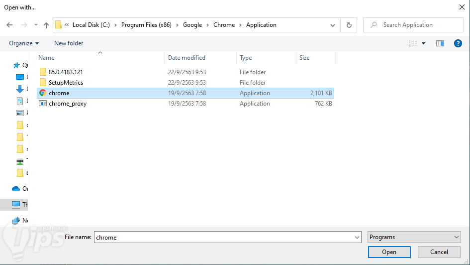Sort files by Date modified column
470x265 pixels.
coord(187,58)
